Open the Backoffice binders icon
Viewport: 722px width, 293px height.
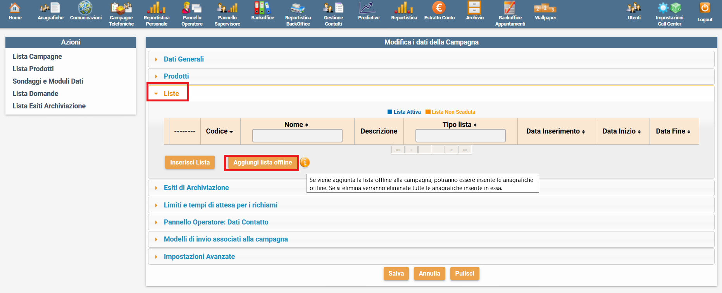(x=262, y=8)
